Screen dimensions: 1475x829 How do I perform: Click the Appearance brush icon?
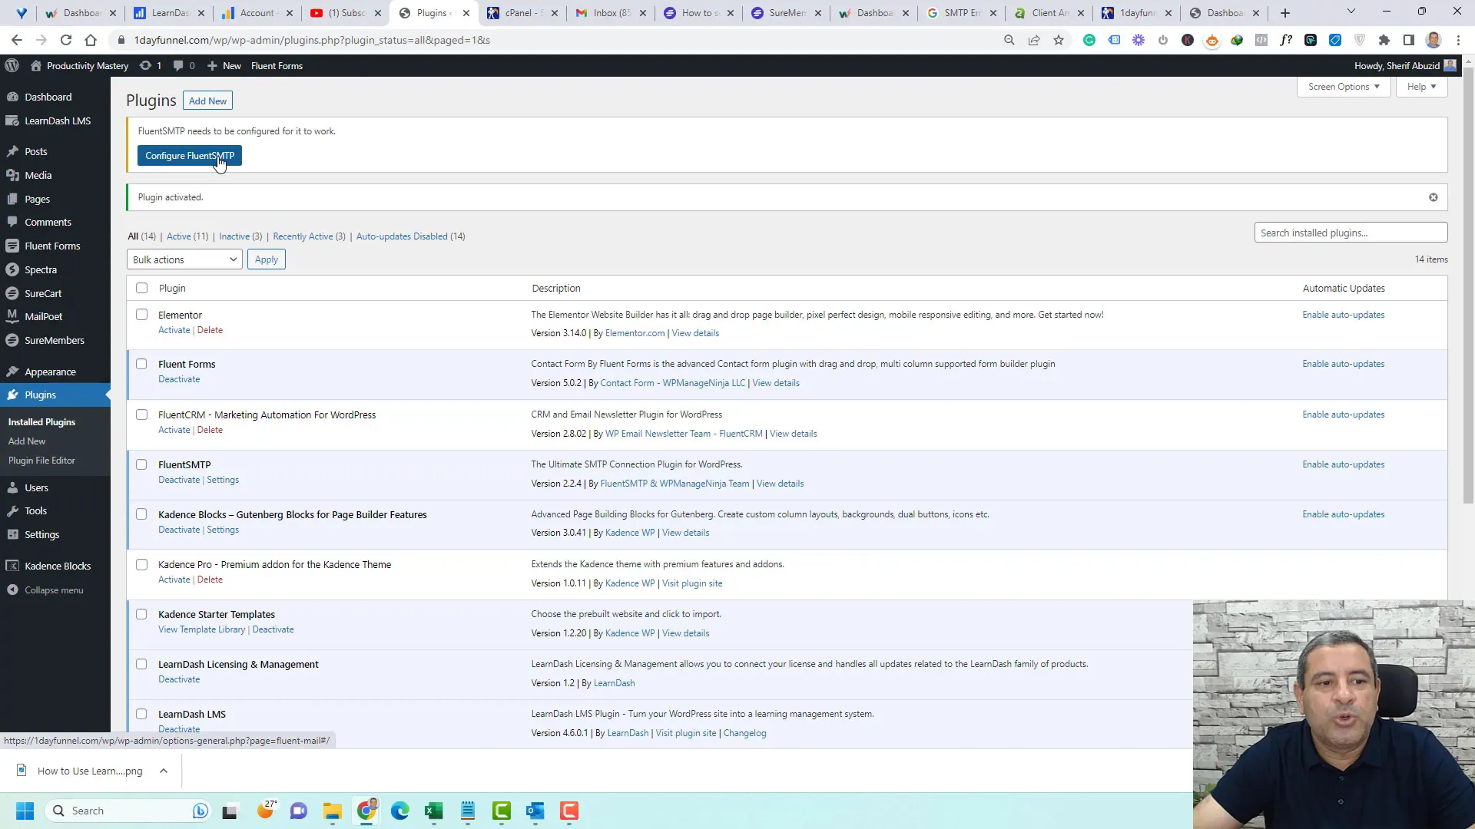(12, 372)
